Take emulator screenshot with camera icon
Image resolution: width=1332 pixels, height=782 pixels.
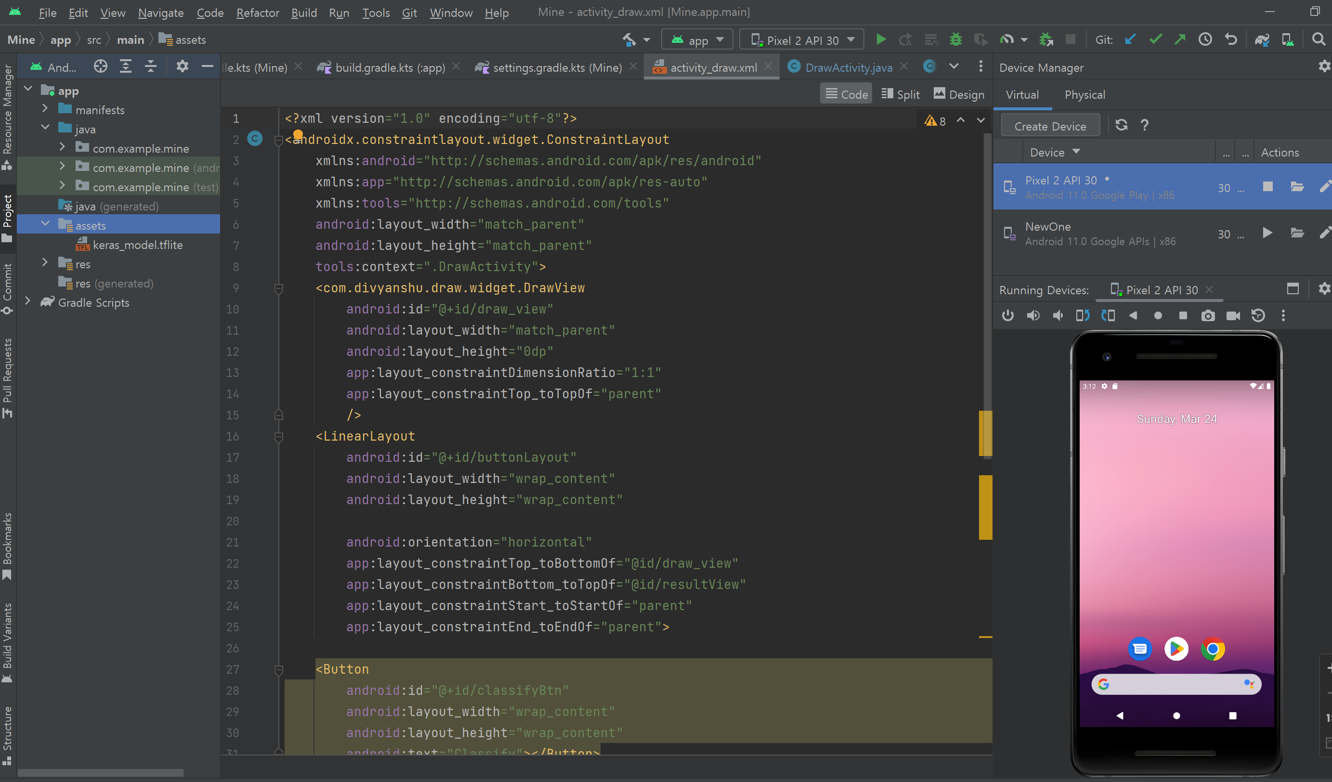click(1208, 316)
